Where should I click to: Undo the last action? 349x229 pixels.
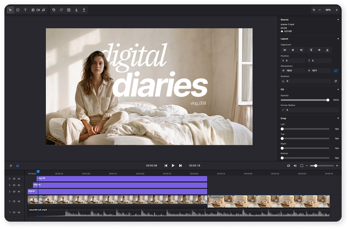[54, 10]
